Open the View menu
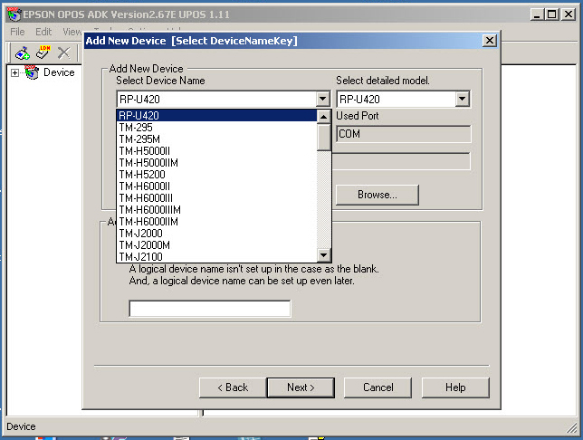 pyautogui.click(x=72, y=32)
